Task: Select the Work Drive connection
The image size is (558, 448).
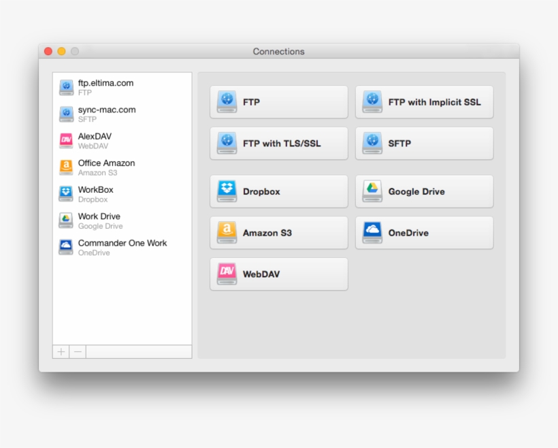Action: pos(122,221)
